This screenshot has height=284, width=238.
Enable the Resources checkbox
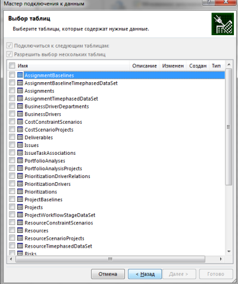12,230
